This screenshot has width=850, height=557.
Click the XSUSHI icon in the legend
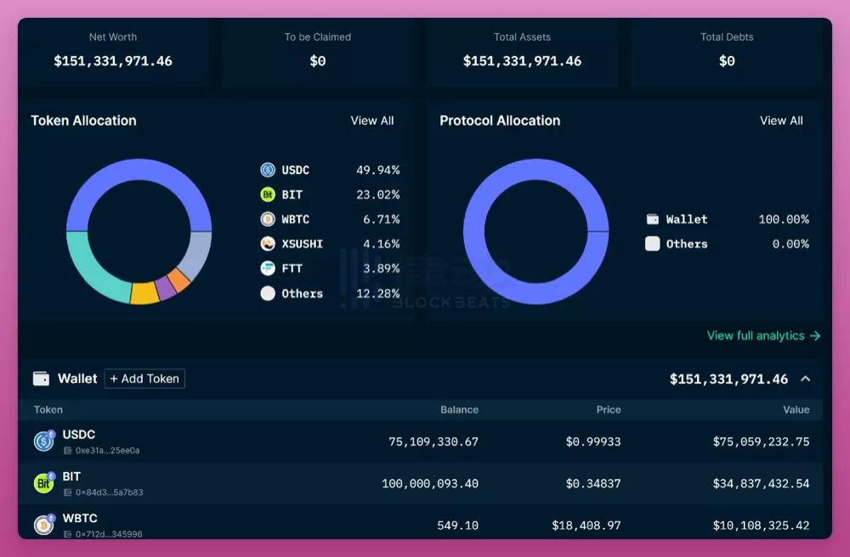click(x=268, y=244)
